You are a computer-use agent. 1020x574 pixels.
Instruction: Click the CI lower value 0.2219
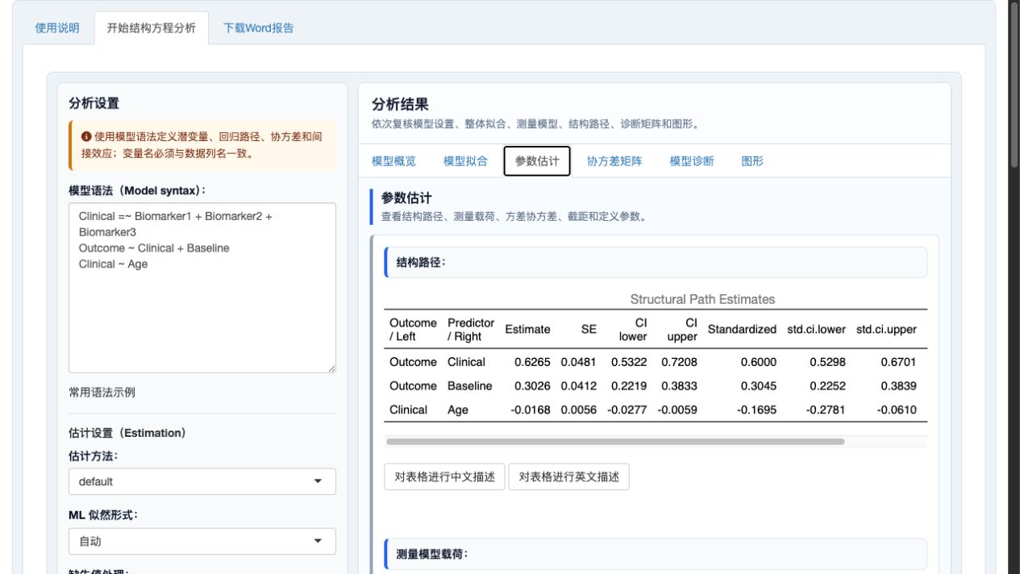click(629, 386)
